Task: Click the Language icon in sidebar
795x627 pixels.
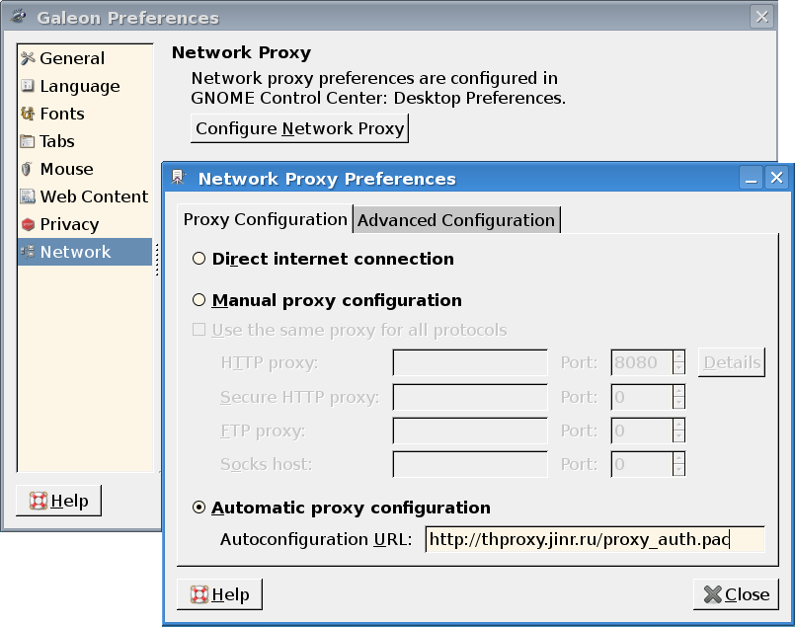Action: 28,86
